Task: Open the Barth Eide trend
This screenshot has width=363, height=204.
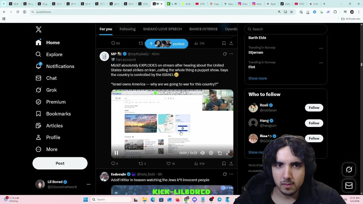Action: 257,38
